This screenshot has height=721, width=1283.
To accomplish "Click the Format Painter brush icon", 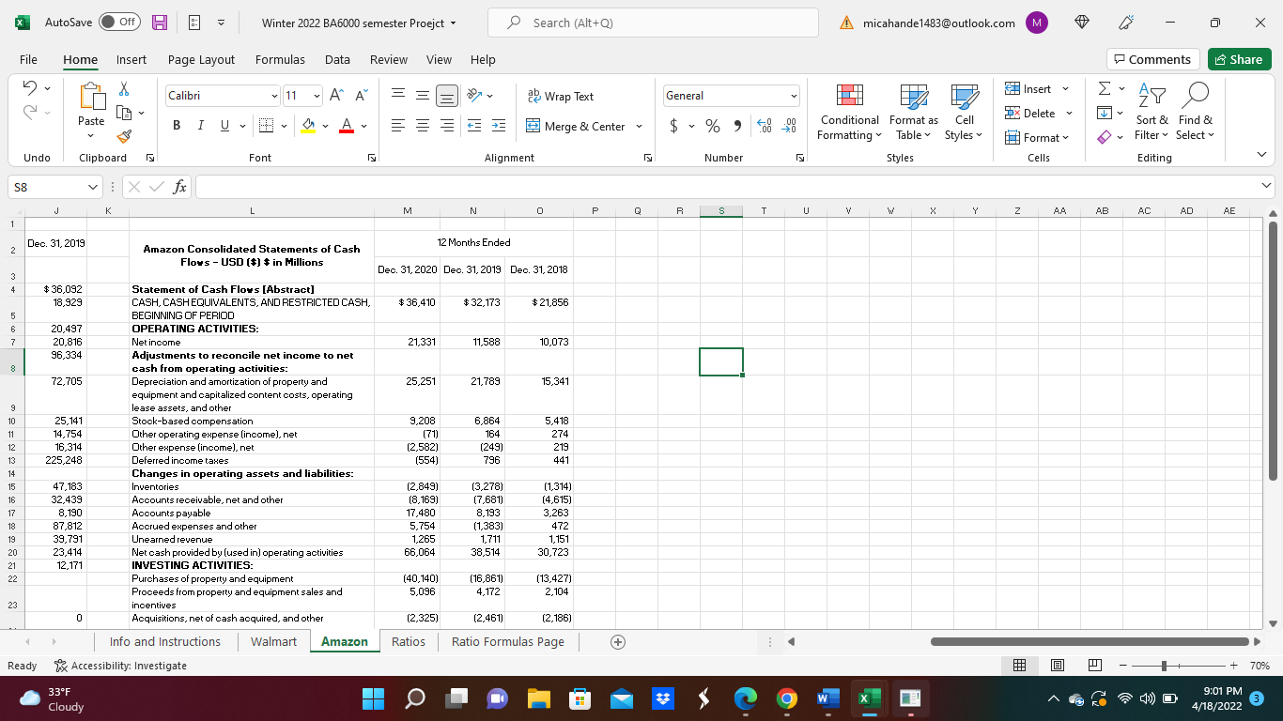I will [x=124, y=137].
